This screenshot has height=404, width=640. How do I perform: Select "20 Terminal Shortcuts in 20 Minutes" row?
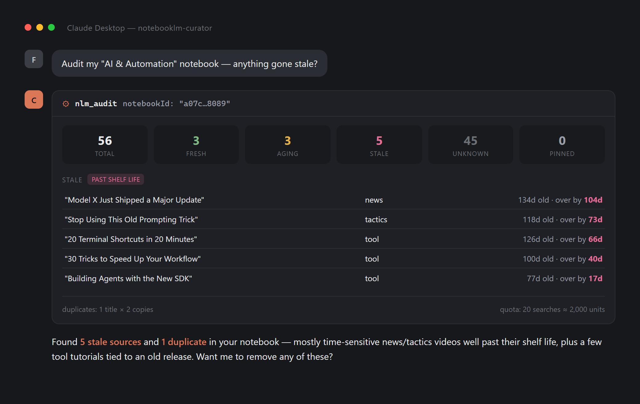pos(334,239)
